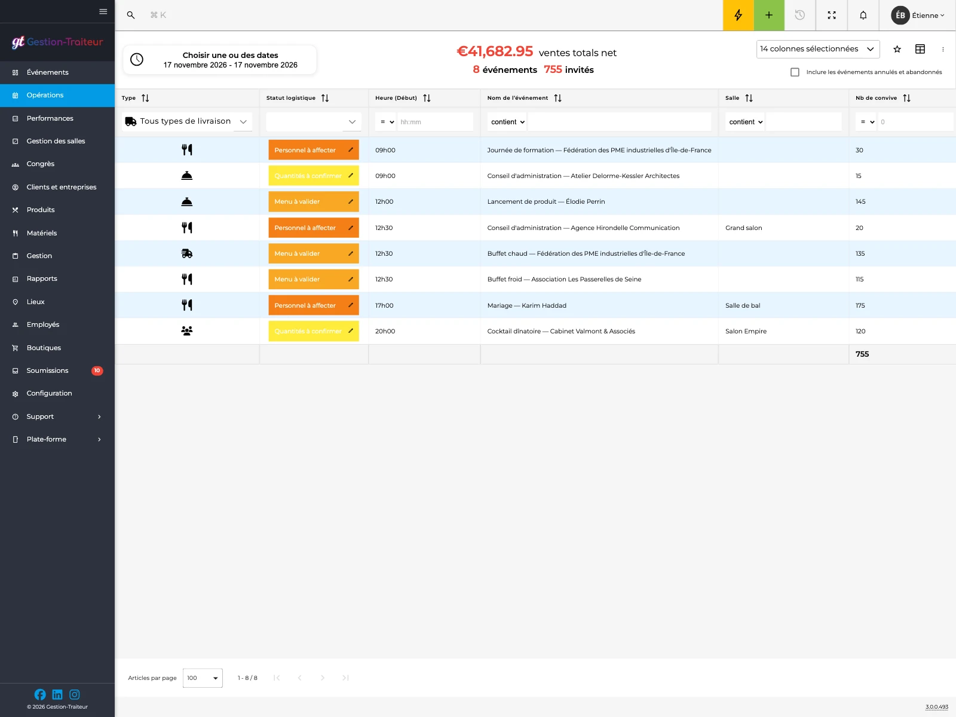Expand the Support menu

click(x=57, y=416)
